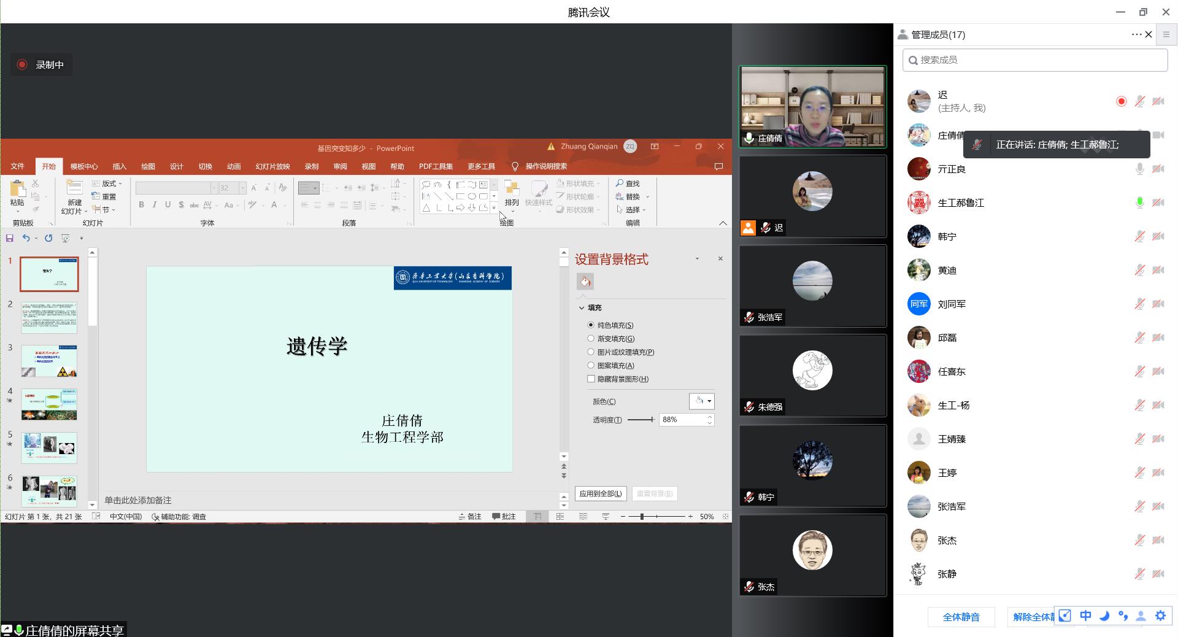Switch to the Slide Show (幻灯片放映) tab
Image resolution: width=1178 pixels, height=637 pixels.
click(x=272, y=166)
